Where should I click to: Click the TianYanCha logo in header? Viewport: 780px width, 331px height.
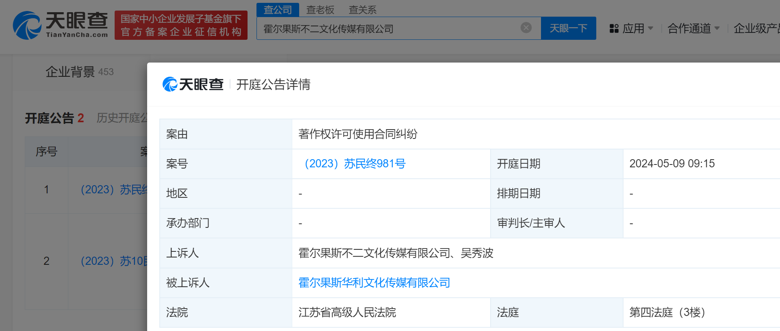pos(60,25)
